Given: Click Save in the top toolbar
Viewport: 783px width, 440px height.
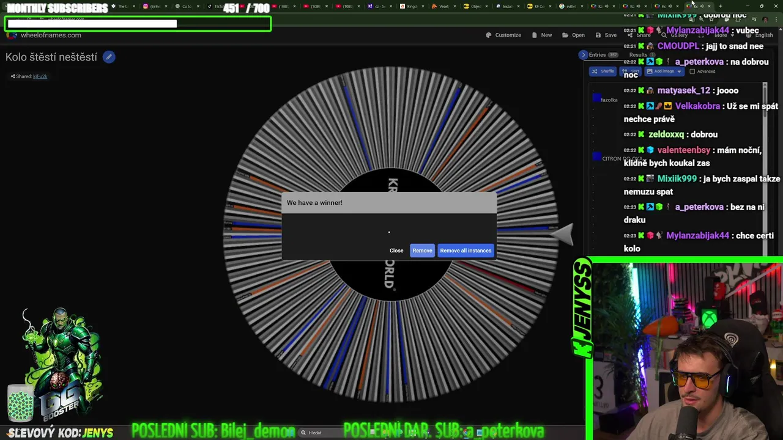Looking at the screenshot, I should pyautogui.click(x=606, y=35).
